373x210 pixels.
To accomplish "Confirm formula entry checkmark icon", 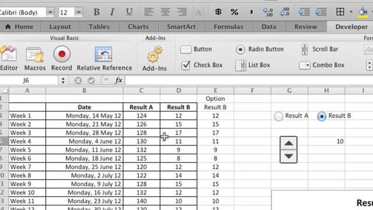I will 91,80.
